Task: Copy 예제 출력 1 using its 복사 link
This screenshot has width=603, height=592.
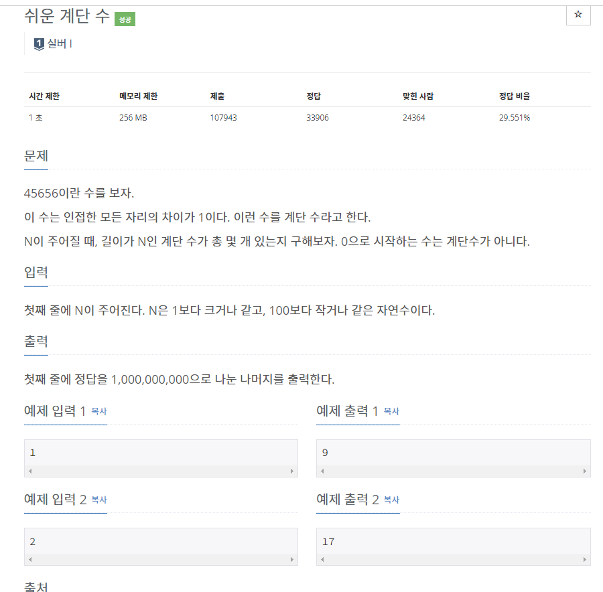Action: point(393,412)
